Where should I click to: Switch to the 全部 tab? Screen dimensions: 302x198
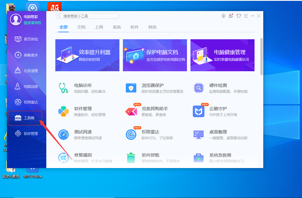point(63,27)
